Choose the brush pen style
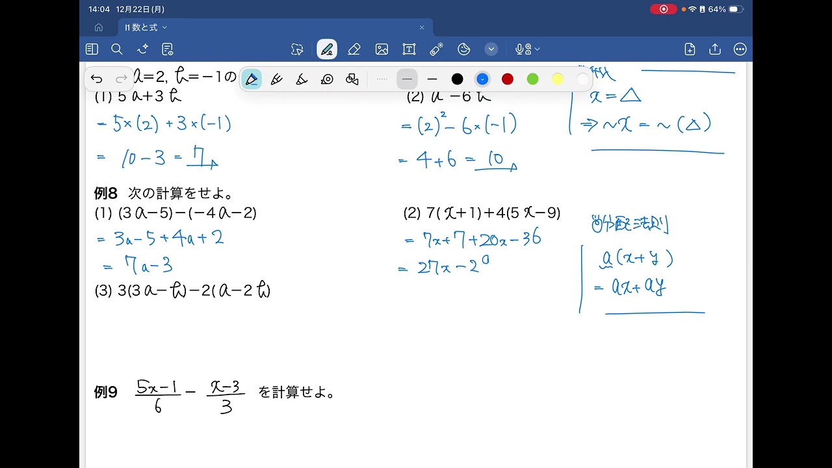Screen dimensions: 832x468 click(x=302, y=79)
